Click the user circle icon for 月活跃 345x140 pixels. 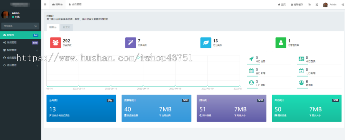click(x=301, y=83)
